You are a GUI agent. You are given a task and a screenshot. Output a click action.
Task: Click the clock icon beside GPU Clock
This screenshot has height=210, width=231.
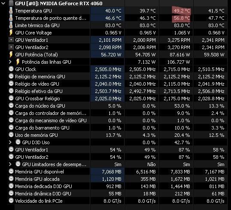[11, 69]
